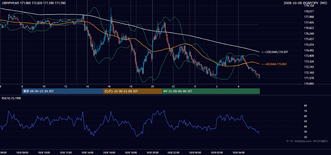Click the 10/8 16:00 time label

(x=109, y=153)
